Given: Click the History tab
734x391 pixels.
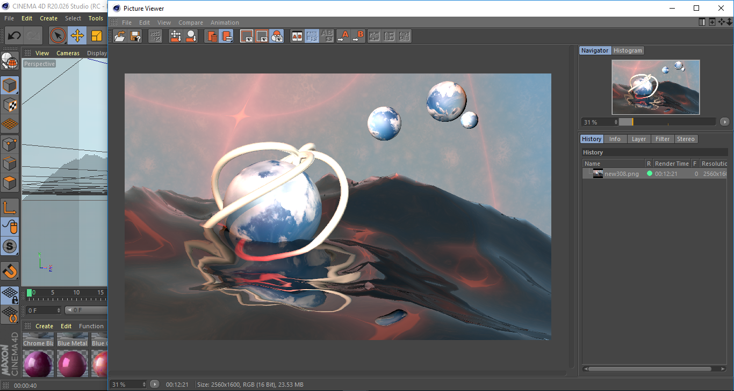Looking at the screenshot, I should pyautogui.click(x=592, y=139).
